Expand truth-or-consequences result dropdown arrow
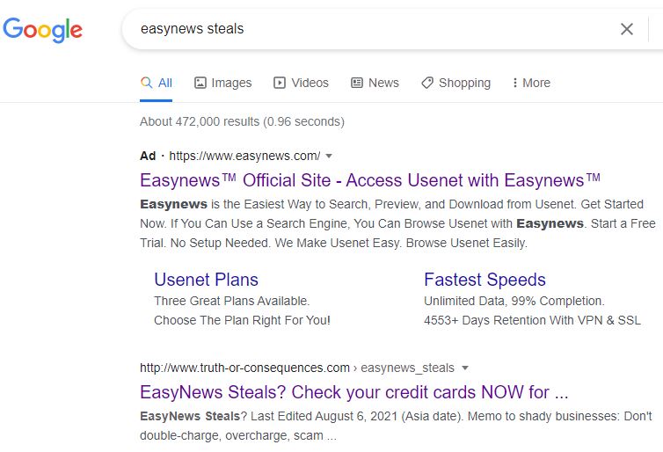The height and width of the screenshot is (452, 663). point(465,368)
